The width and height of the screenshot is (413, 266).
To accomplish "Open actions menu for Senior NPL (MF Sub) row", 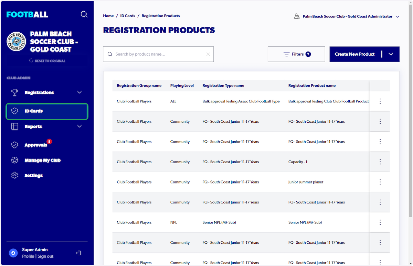I will click(x=380, y=222).
